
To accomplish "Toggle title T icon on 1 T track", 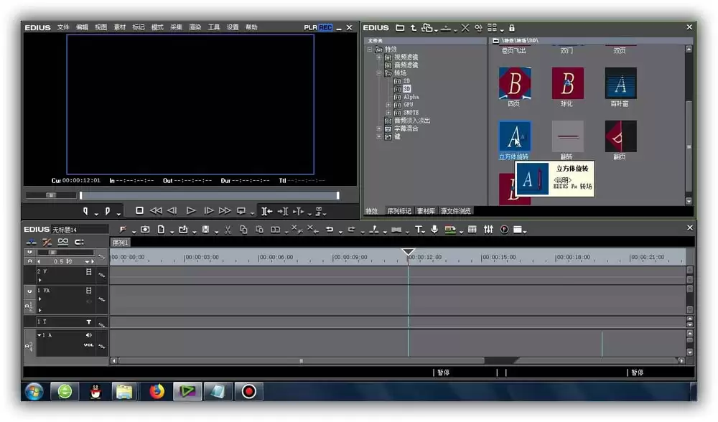I will (x=89, y=322).
